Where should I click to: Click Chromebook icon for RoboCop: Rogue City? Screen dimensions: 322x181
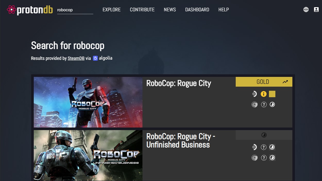(x=255, y=105)
